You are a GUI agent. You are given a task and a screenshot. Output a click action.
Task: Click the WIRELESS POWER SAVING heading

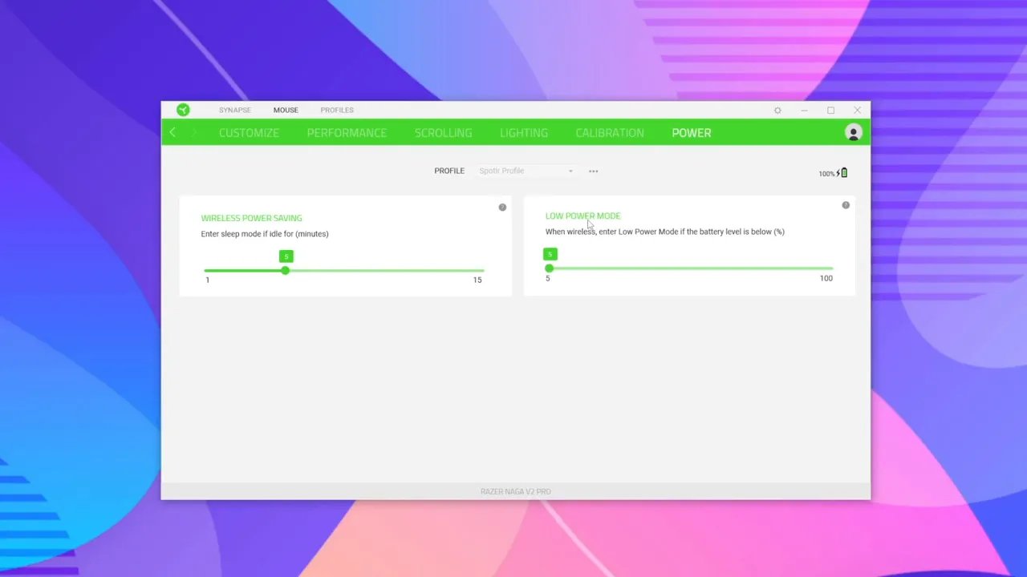click(251, 218)
